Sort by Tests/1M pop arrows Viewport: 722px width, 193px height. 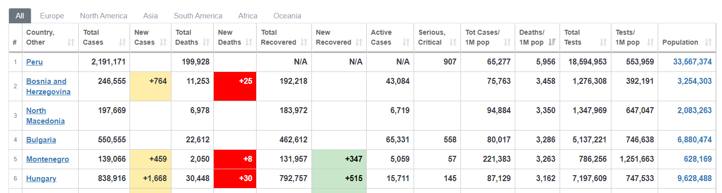point(650,43)
